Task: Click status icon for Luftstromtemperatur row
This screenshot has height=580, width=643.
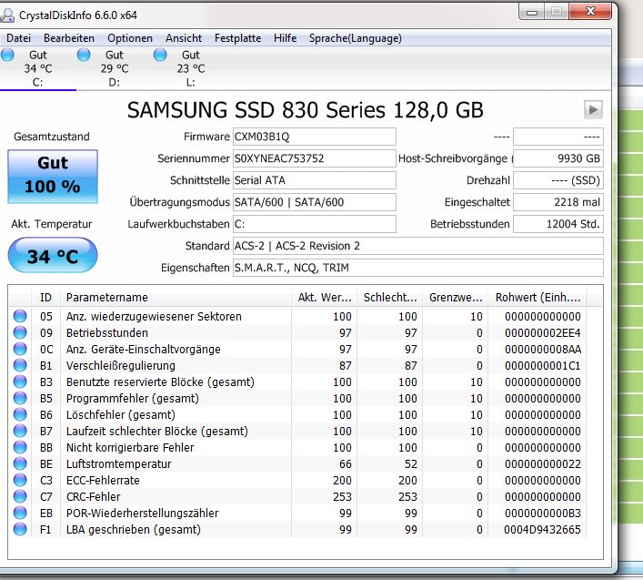Action: [x=20, y=463]
